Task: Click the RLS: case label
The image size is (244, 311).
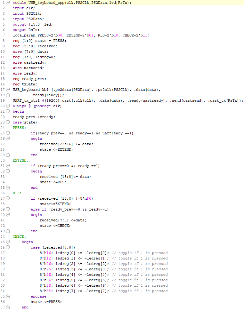Action: tap(17, 193)
